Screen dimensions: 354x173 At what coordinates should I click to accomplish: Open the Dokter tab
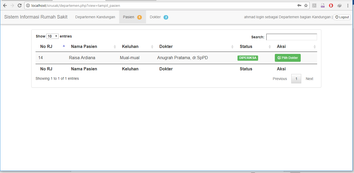pyautogui.click(x=159, y=17)
